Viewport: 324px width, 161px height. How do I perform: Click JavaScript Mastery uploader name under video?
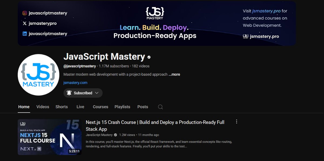[x=99, y=135]
